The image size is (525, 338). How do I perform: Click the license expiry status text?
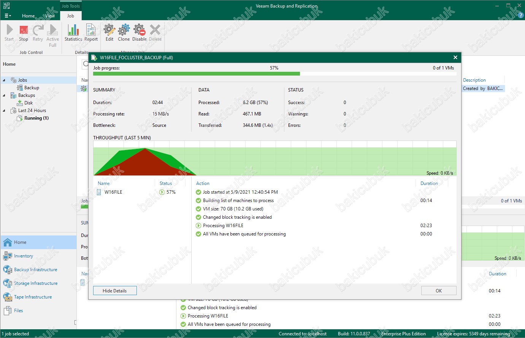pyautogui.click(x=474, y=334)
